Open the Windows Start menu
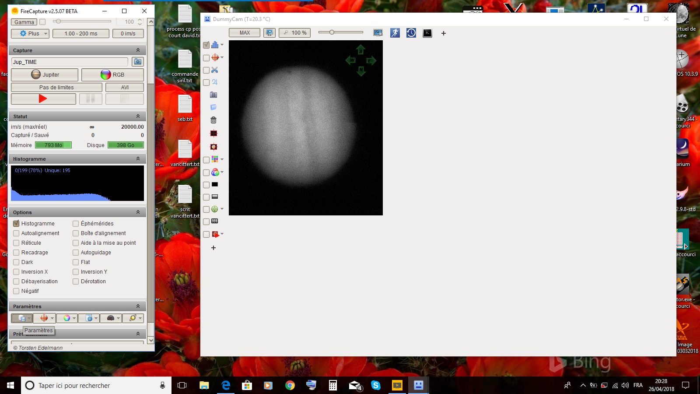 10,385
